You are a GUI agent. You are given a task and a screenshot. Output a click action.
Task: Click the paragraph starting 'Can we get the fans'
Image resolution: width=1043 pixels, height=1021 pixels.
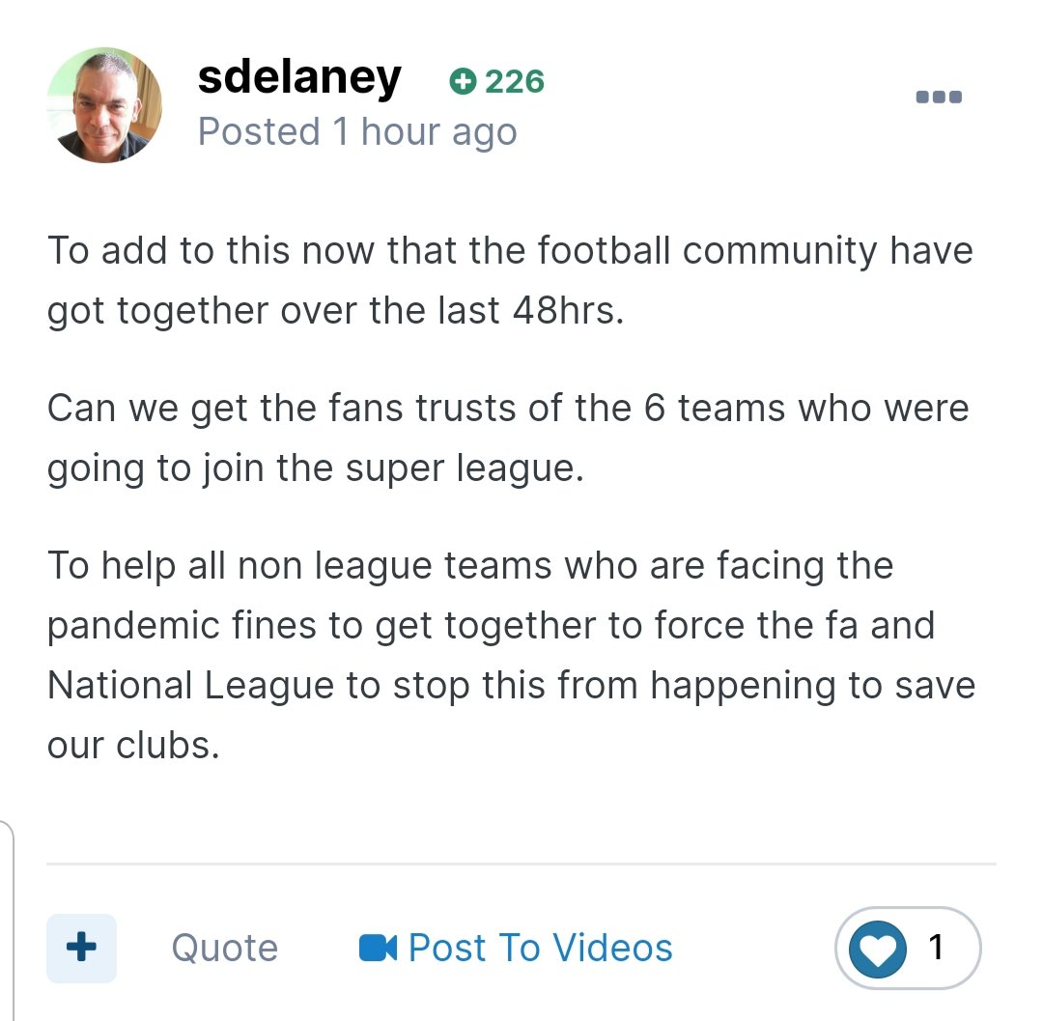pos(508,438)
